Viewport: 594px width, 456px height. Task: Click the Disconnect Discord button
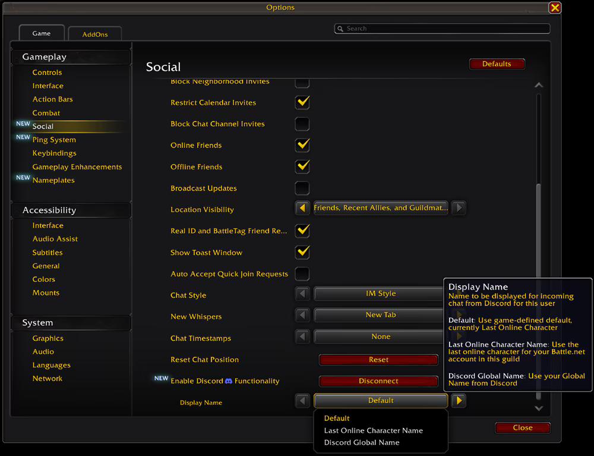point(378,381)
